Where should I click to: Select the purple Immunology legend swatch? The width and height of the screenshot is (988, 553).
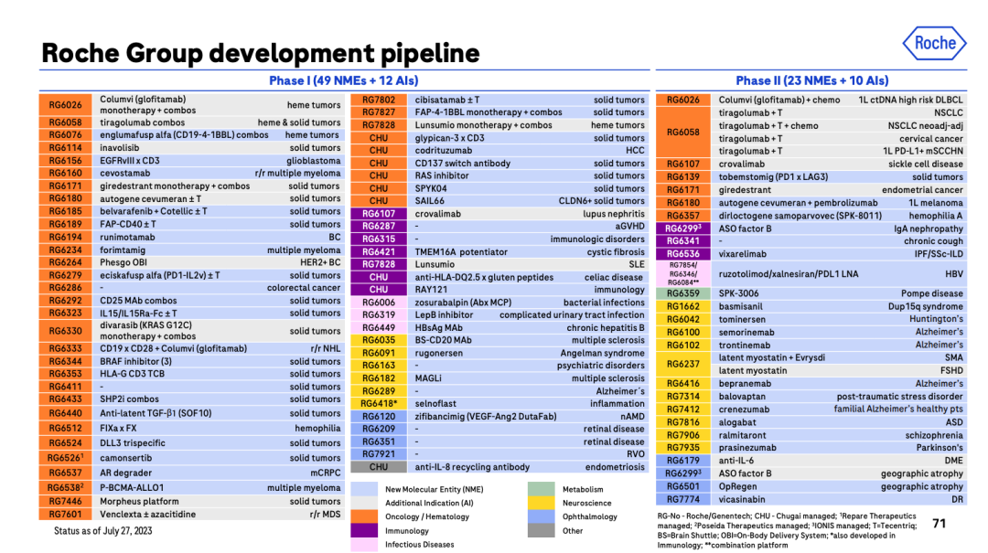(x=363, y=530)
